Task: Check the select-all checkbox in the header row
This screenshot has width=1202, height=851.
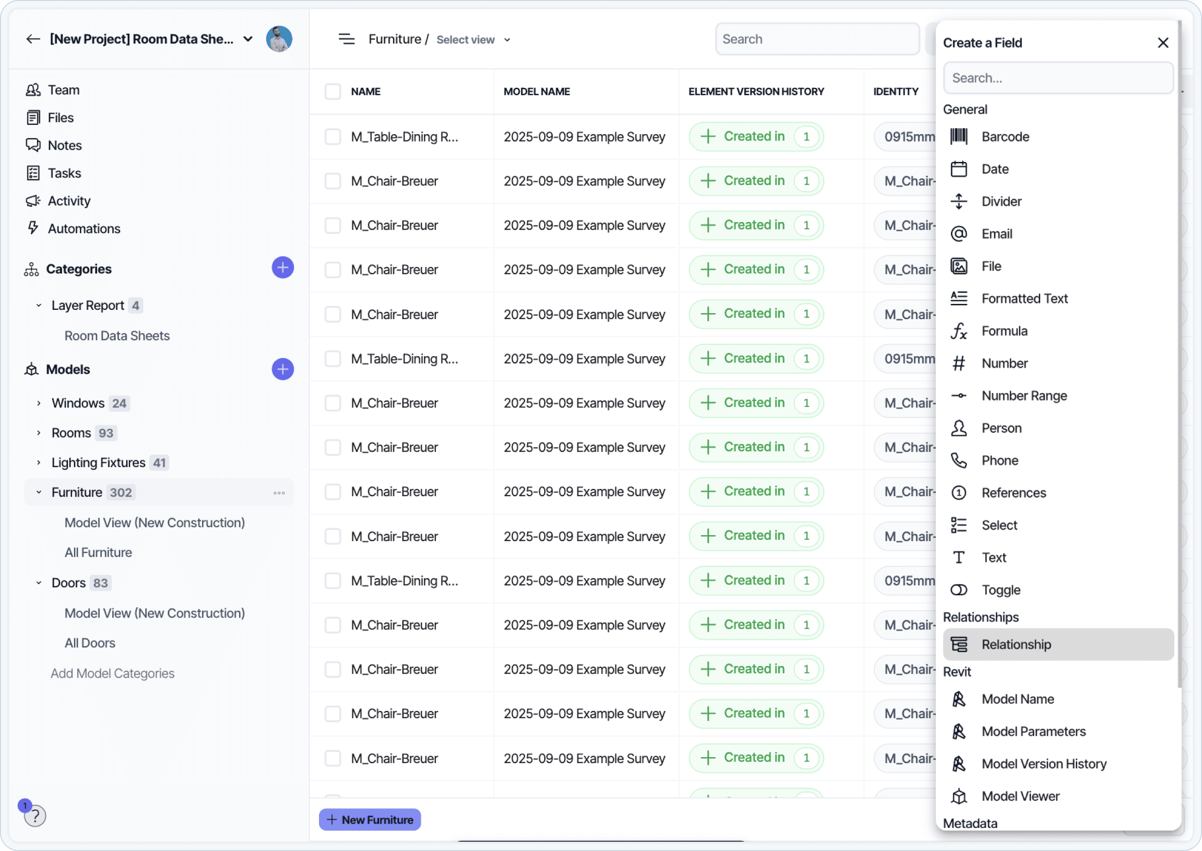Action: pos(332,92)
